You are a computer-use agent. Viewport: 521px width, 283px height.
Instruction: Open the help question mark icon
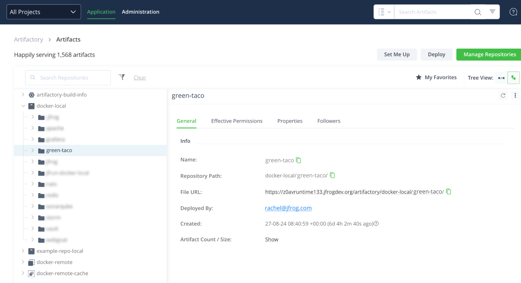pos(513,12)
